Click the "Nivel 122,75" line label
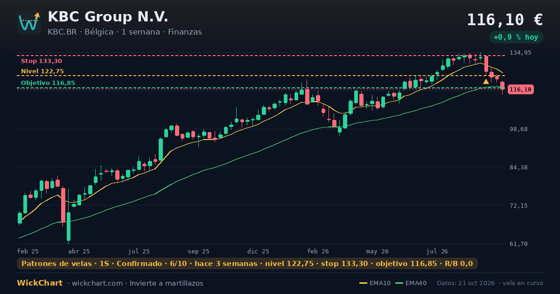Screen dimensions: 560x294 coord(42,71)
